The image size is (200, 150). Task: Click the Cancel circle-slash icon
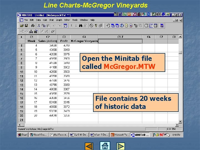coord(91,26)
